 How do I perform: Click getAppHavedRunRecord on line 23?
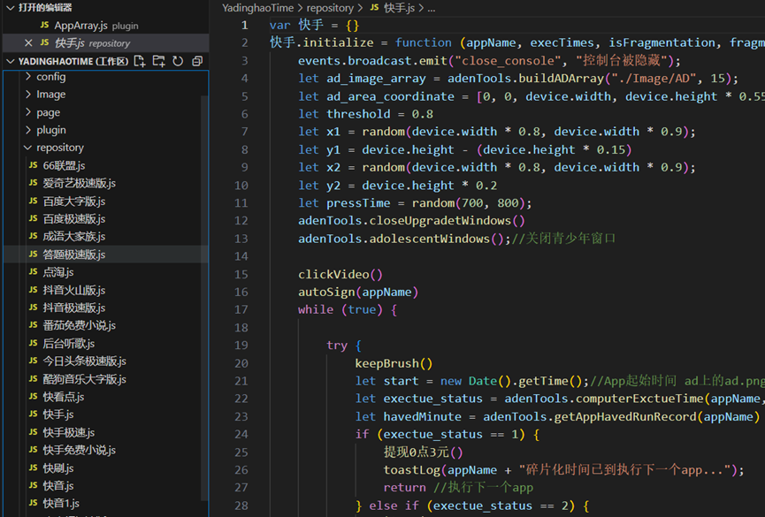[625, 416]
